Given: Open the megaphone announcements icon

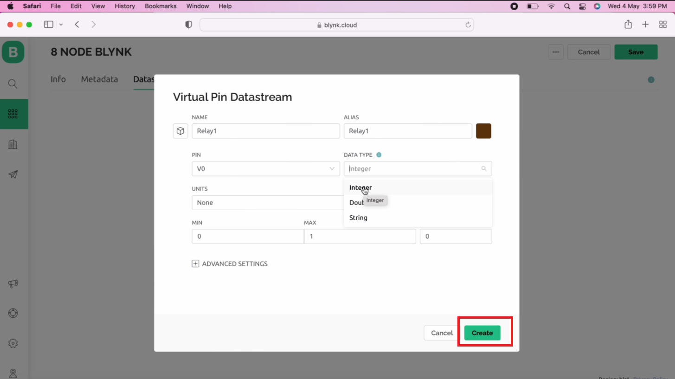Looking at the screenshot, I should (x=13, y=283).
